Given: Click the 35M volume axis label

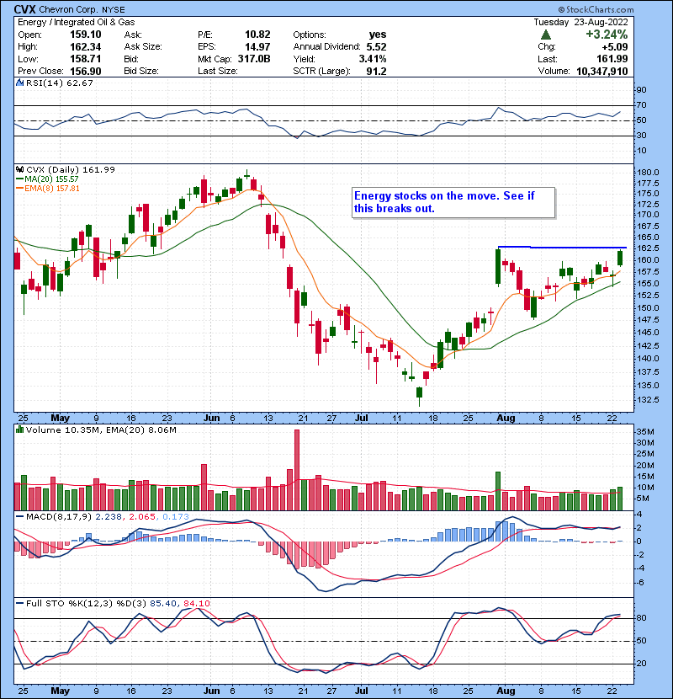Looking at the screenshot, I should [645, 431].
